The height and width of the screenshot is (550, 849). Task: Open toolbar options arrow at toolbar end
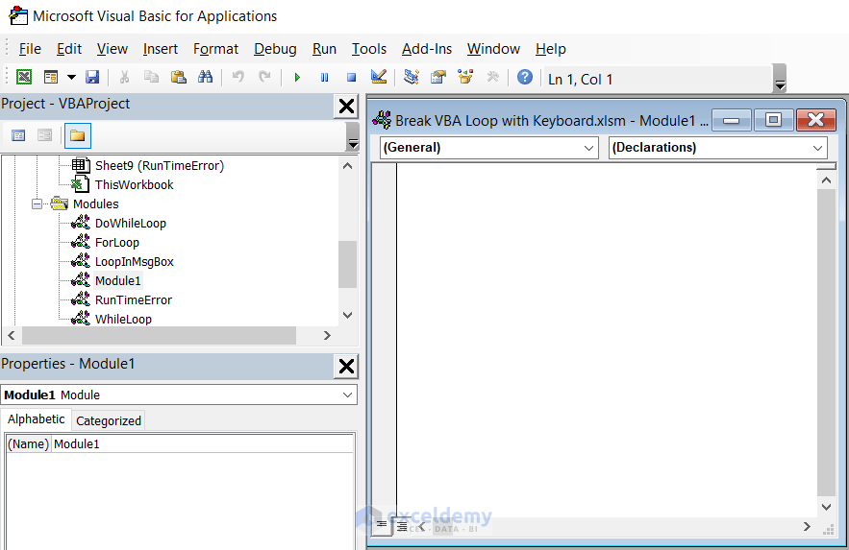[780, 79]
